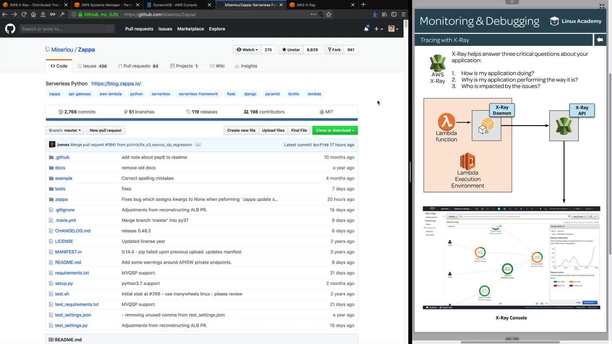Image resolution: width=612 pixels, height=344 pixels.
Task: Click the Find File button
Action: (299, 130)
